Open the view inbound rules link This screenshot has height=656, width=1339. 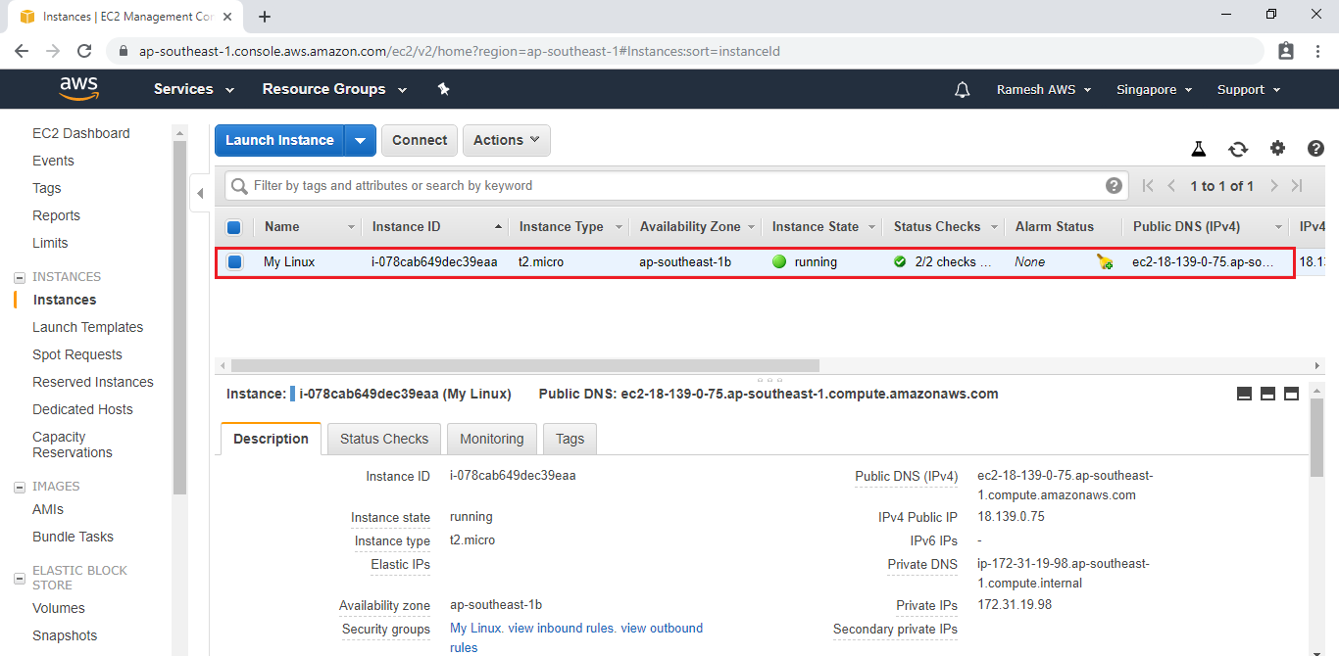click(x=561, y=629)
